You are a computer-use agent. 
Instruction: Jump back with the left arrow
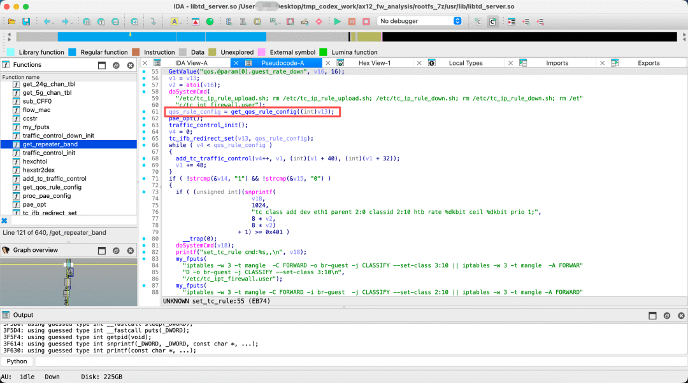(46, 21)
